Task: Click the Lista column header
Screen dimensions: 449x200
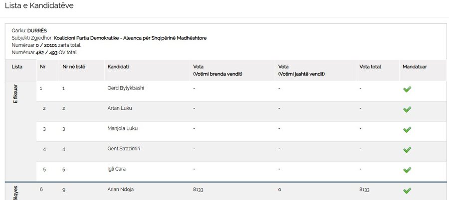Action: 17,67
